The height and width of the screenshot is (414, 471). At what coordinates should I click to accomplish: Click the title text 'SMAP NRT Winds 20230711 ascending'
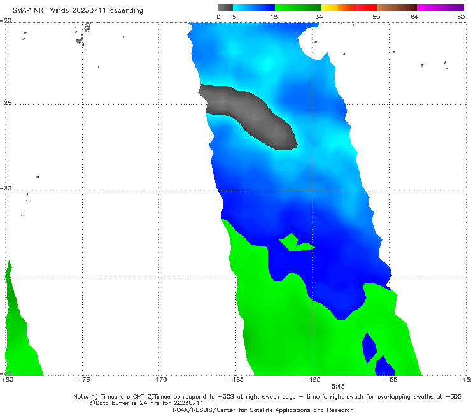pyautogui.click(x=78, y=11)
